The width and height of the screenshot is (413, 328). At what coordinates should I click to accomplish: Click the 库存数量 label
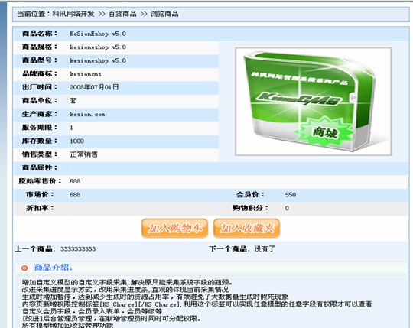[x=40, y=141]
